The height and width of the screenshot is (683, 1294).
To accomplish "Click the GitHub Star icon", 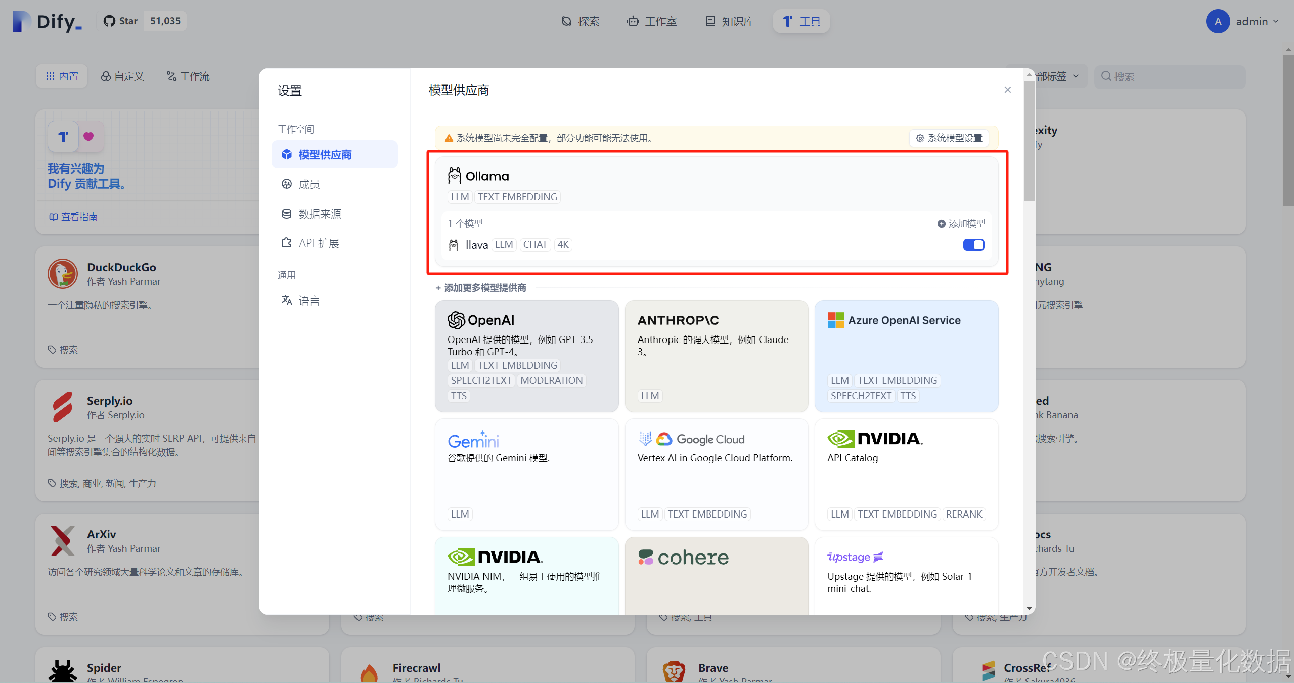I will pyautogui.click(x=109, y=21).
